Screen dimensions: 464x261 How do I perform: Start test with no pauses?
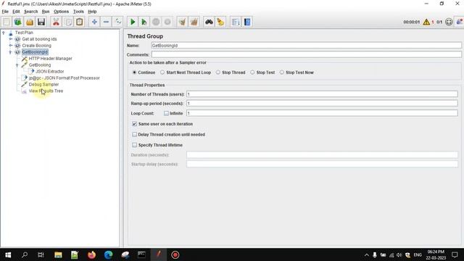tap(144, 22)
